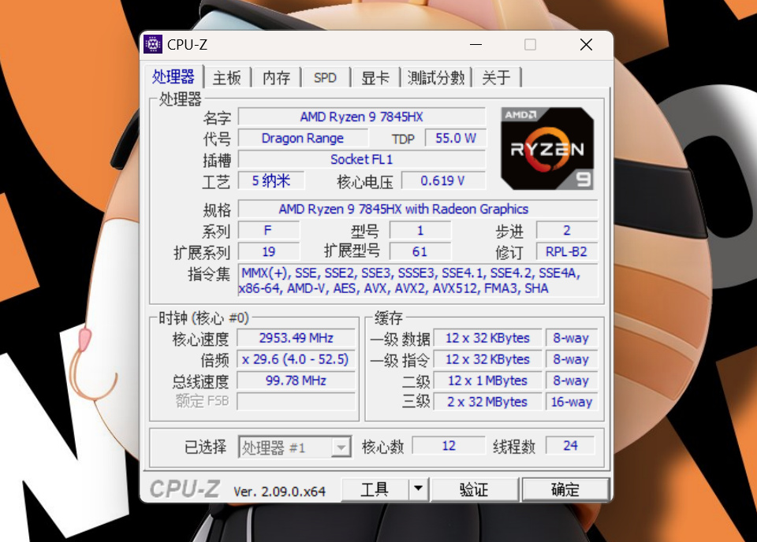Expand the 工具 dropdown arrow

419,489
